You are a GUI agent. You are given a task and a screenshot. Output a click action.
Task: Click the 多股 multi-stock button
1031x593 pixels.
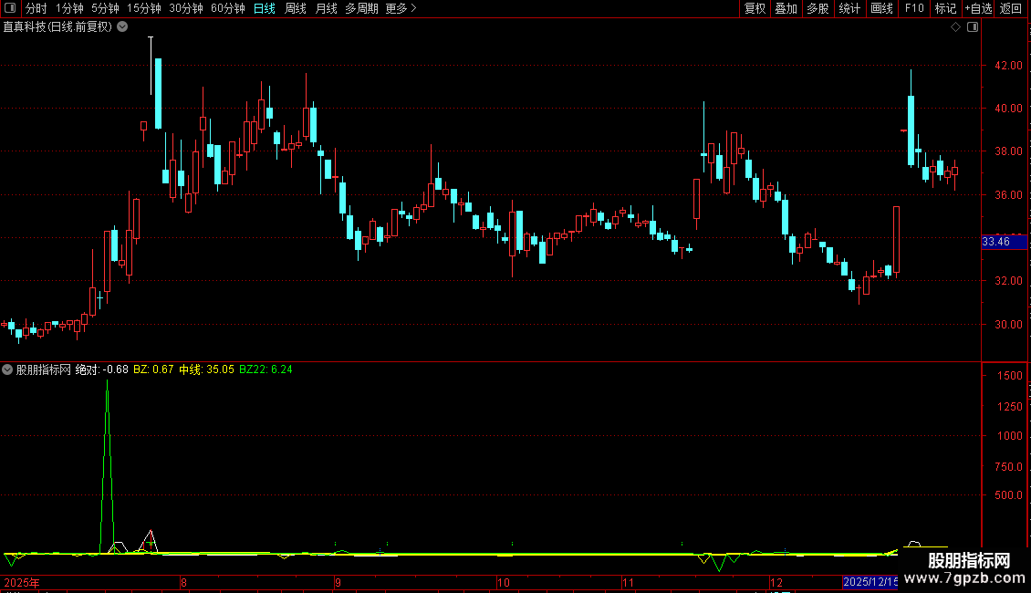click(818, 8)
